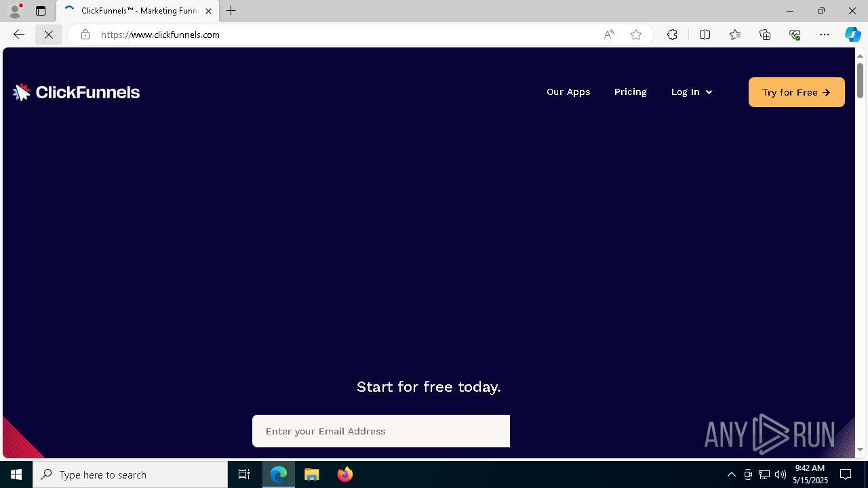Open the browser profile icon

coord(15,11)
